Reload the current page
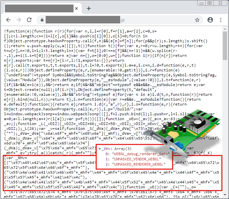The image size is (229, 199). coord(29,20)
